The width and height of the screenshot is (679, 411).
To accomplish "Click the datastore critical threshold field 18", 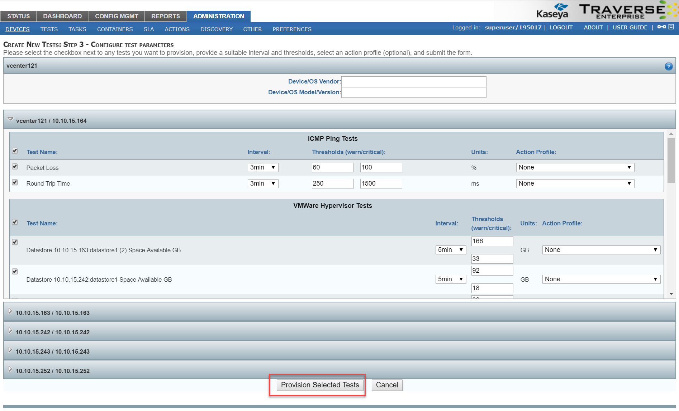I will (x=492, y=288).
